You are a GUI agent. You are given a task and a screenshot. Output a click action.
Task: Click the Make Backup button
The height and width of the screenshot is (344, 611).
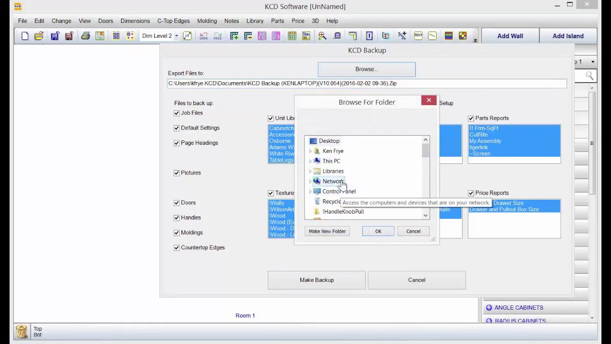point(316,280)
